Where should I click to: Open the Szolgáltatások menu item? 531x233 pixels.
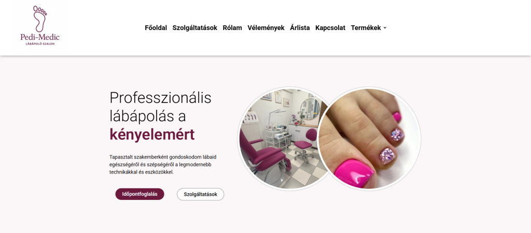click(195, 28)
